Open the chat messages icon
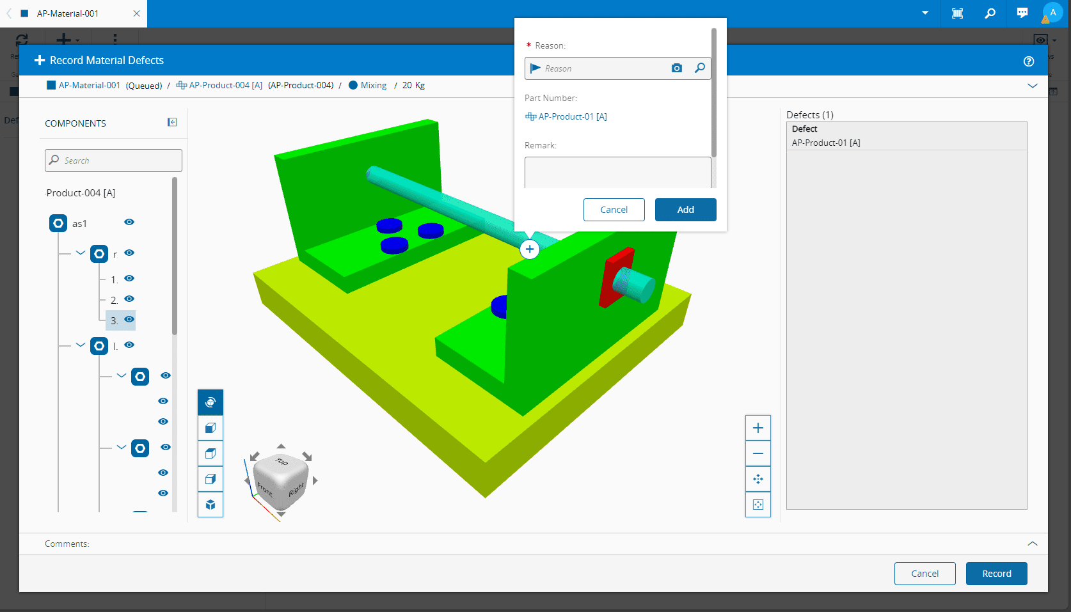The height and width of the screenshot is (612, 1071). (x=1022, y=13)
